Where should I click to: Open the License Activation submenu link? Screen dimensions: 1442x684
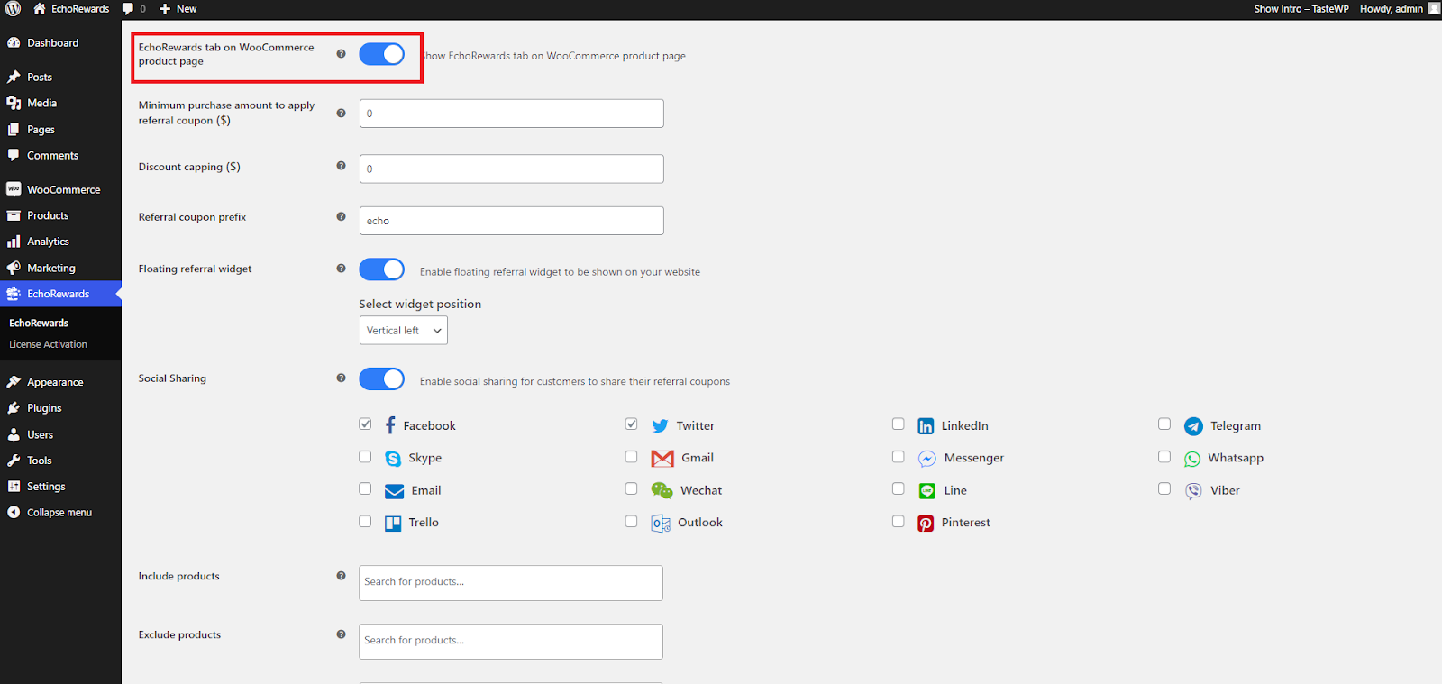tap(48, 344)
